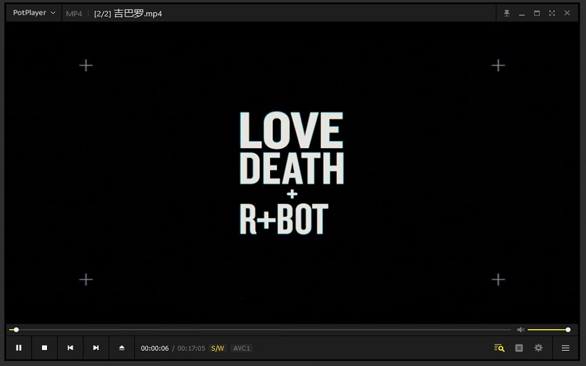Toggle the pin always-on-top icon
The height and width of the screenshot is (366, 586).
(x=507, y=13)
